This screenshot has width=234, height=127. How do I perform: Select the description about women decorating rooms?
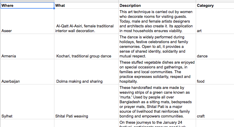(157, 21)
